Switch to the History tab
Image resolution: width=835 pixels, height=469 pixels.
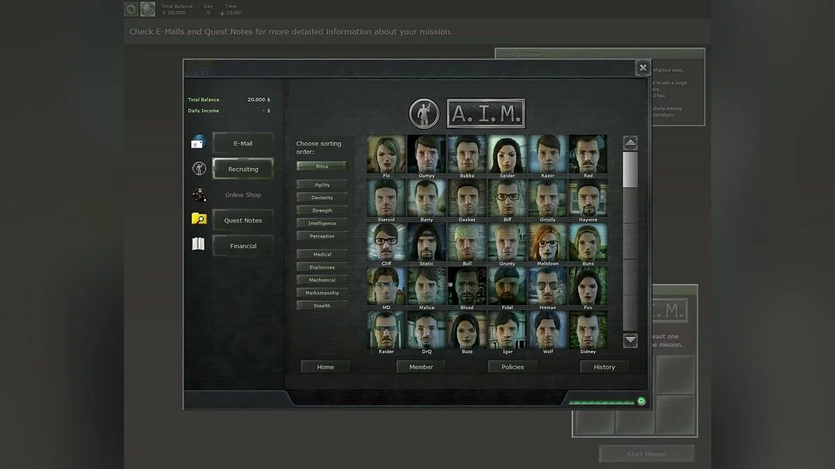pyautogui.click(x=604, y=367)
